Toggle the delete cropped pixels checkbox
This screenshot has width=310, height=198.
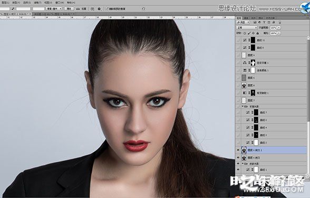(x=107, y=9)
